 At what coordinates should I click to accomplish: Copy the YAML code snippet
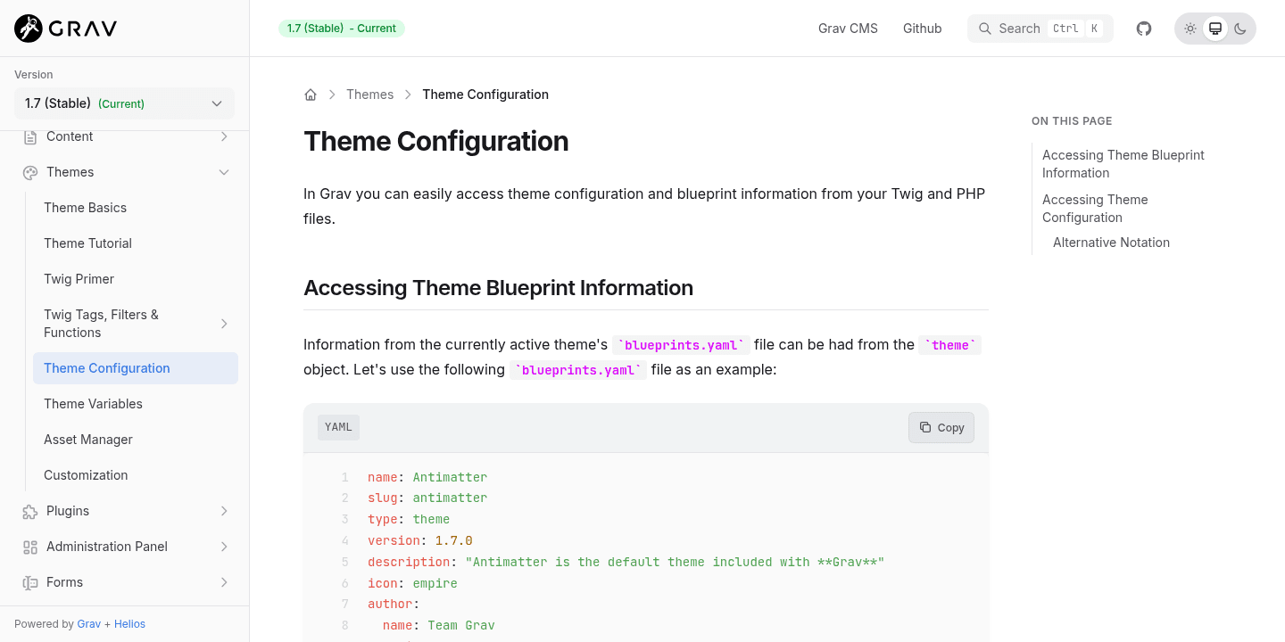(x=941, y=427)
